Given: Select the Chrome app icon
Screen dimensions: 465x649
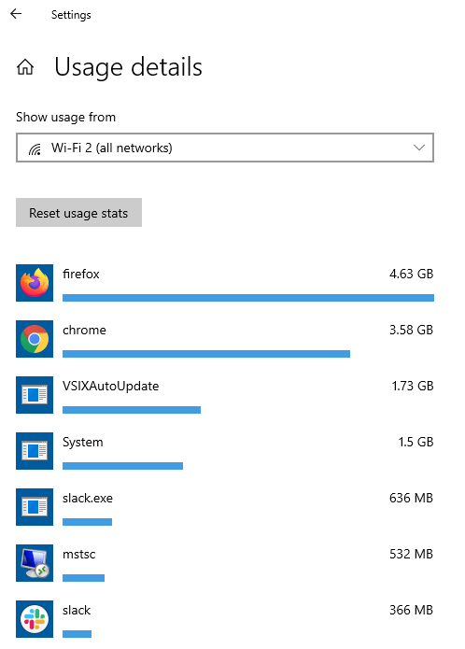Looking at the screenshot, I should (35, 339).
